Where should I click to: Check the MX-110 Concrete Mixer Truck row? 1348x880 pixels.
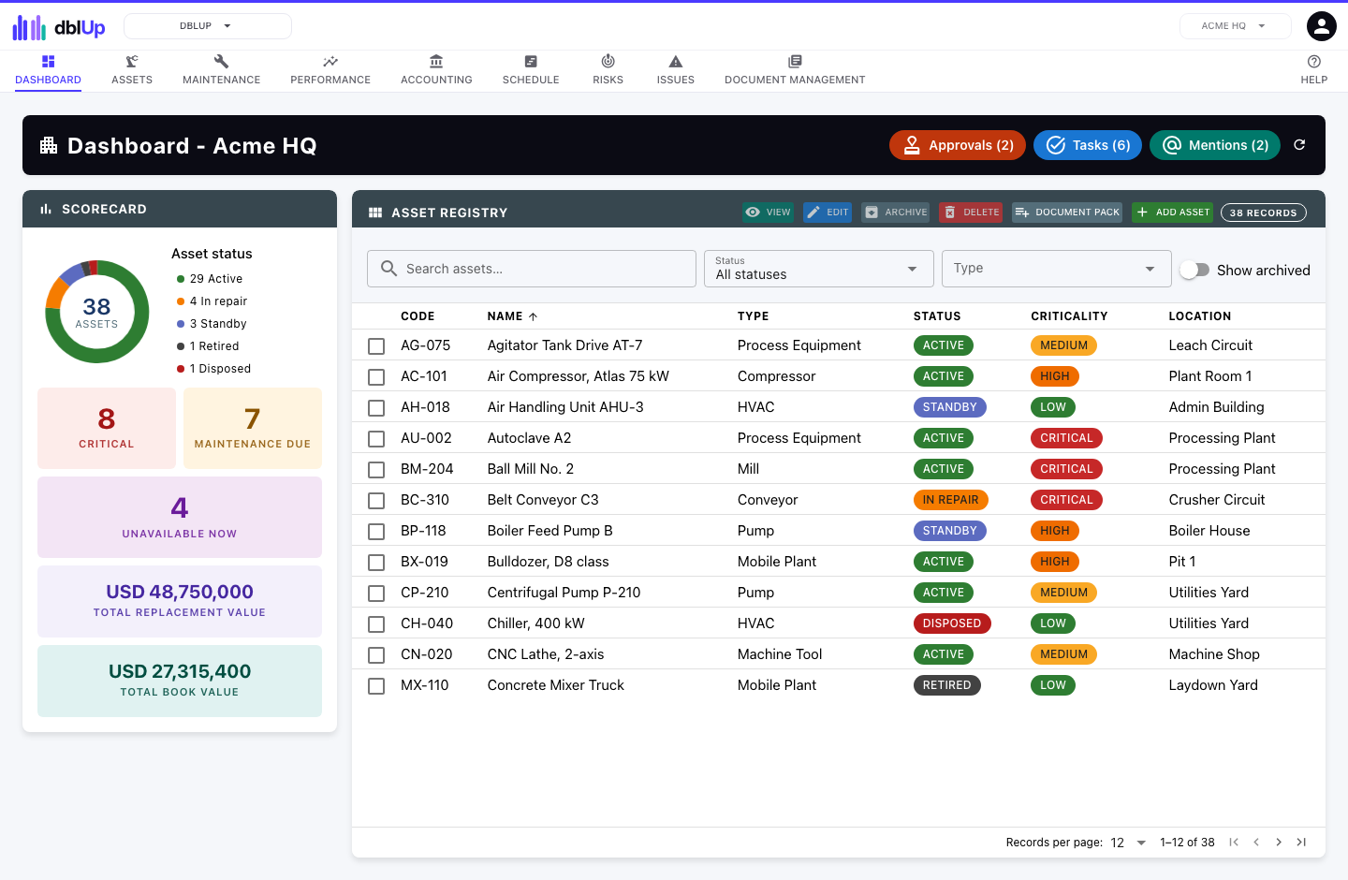click(x=376, y=686)
